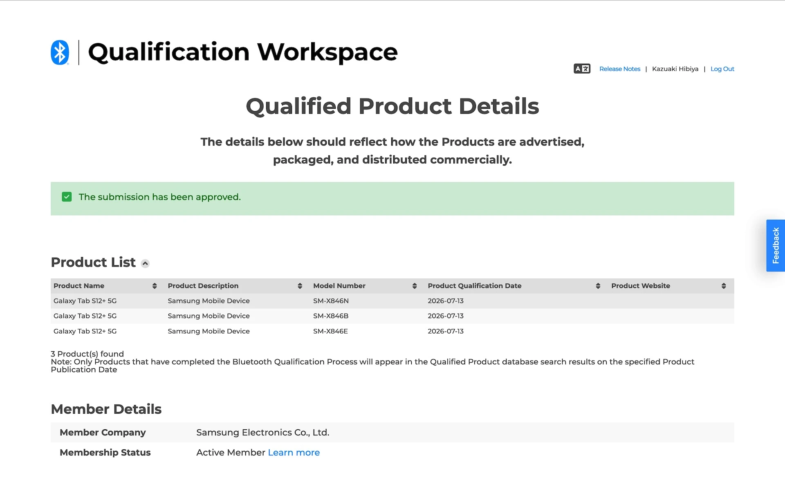Open the language translation icon
Viewport: 785px width, 491px height.
pos(582,69)
